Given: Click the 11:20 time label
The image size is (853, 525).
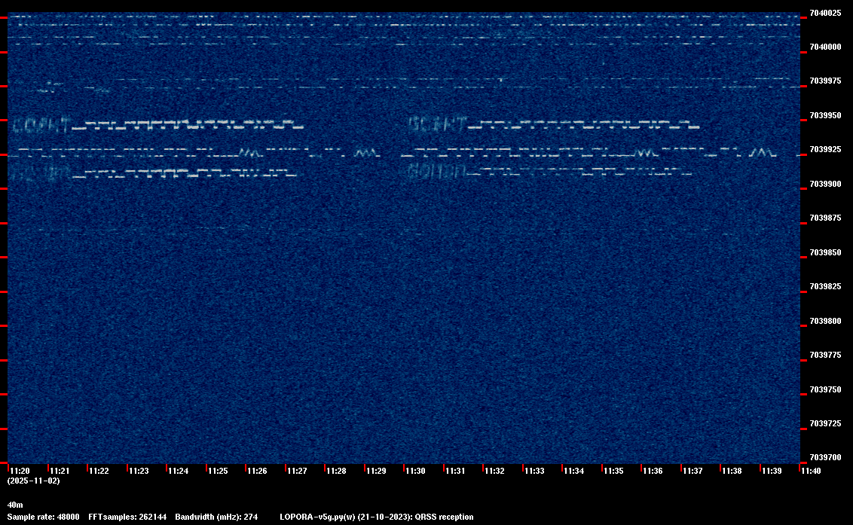Looking at the screenshot, I should [x=20, y=471].
